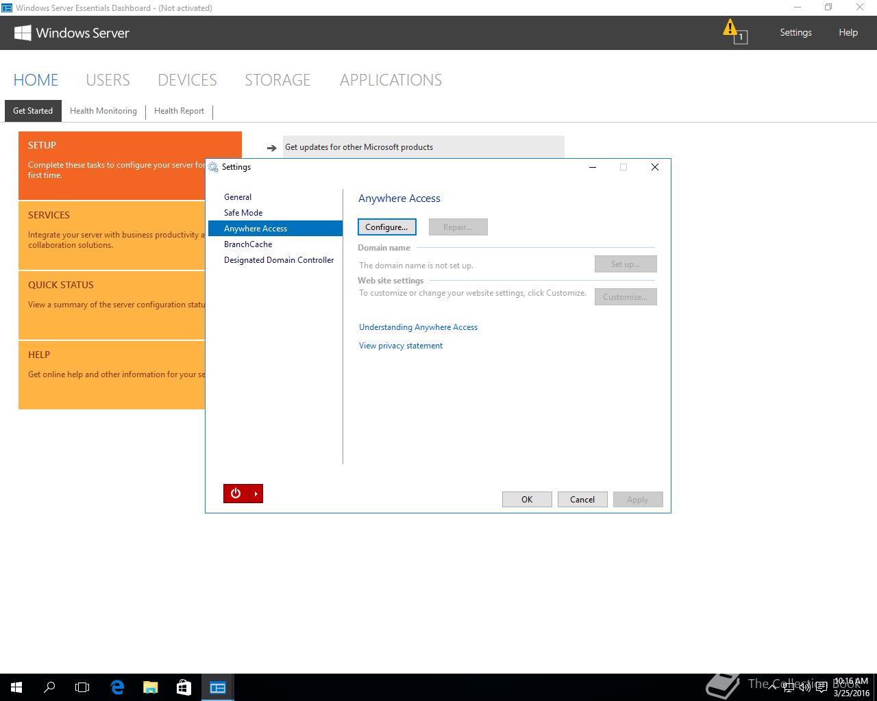Click the volume icon in system tray

[805, 687]
